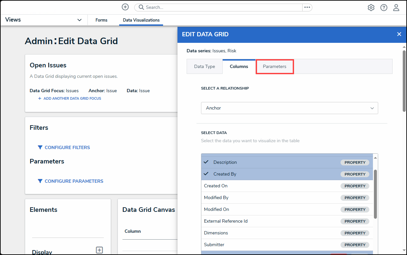Image resolution: width=407 pixels, height=255 pixels.
Task: Open the help question mark icon
Action: pos(383,8)
